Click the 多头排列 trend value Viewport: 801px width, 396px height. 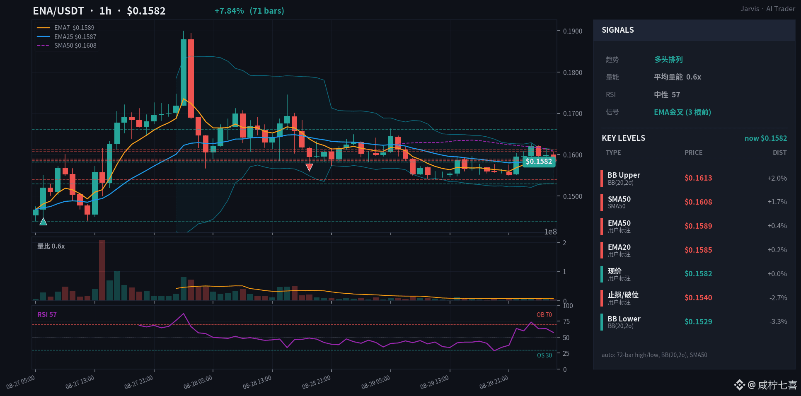pos(668,60)
